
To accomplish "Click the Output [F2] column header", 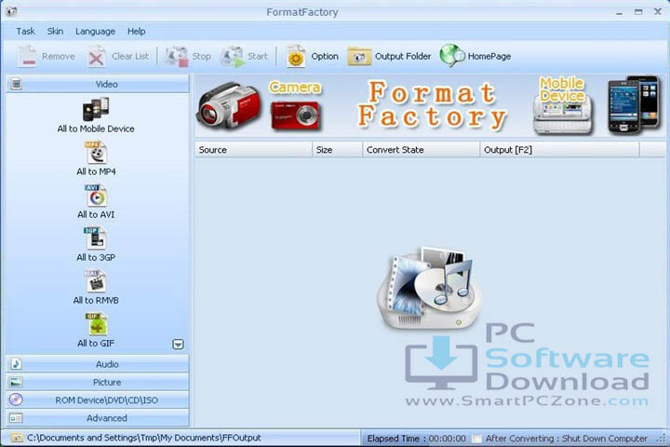I will coord(559,150).
